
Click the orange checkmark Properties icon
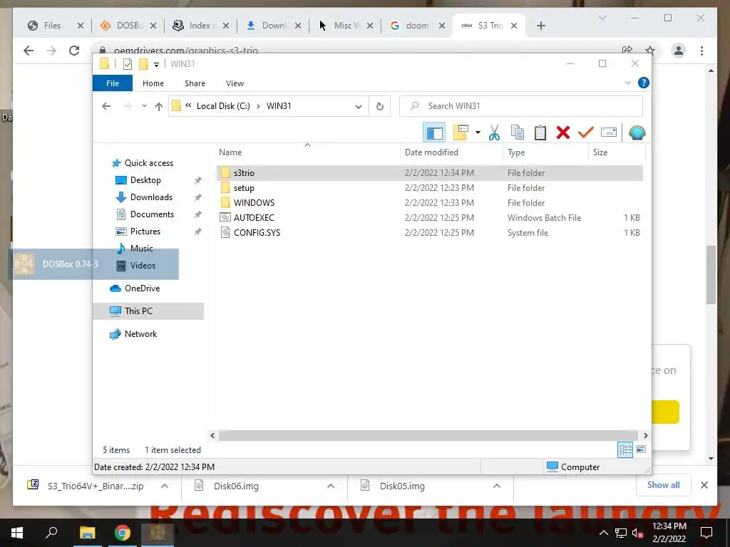click(585, 133)
